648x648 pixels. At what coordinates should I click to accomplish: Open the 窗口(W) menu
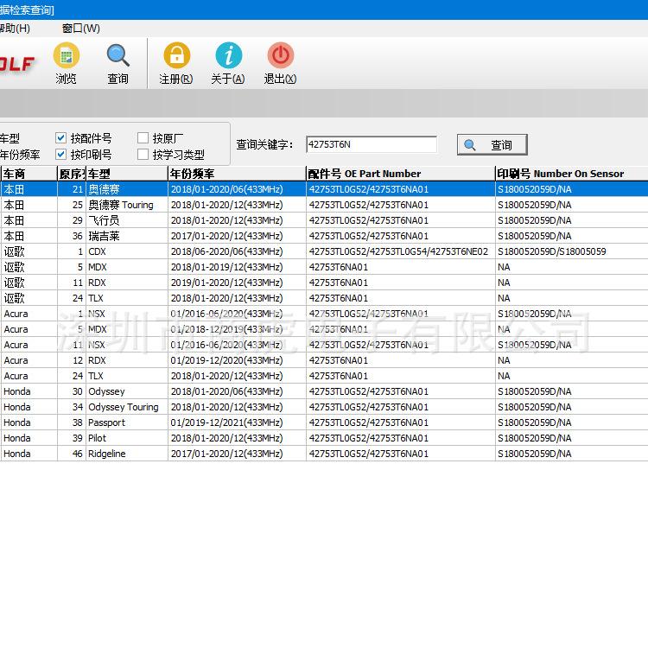pyautogui.click(x=80, y=29)
